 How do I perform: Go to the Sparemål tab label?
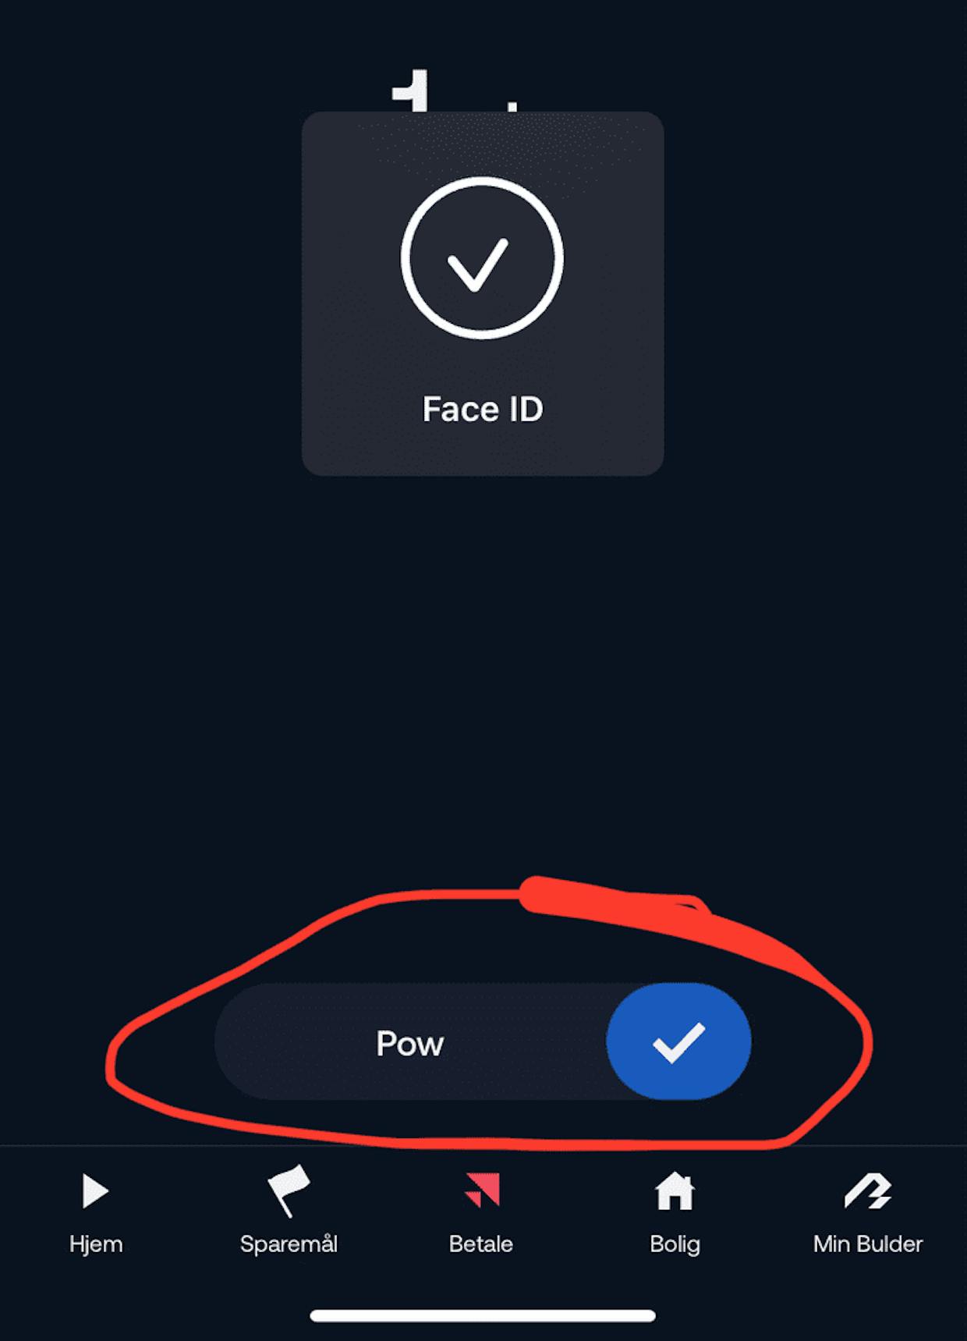click(x=289, y=1243)
